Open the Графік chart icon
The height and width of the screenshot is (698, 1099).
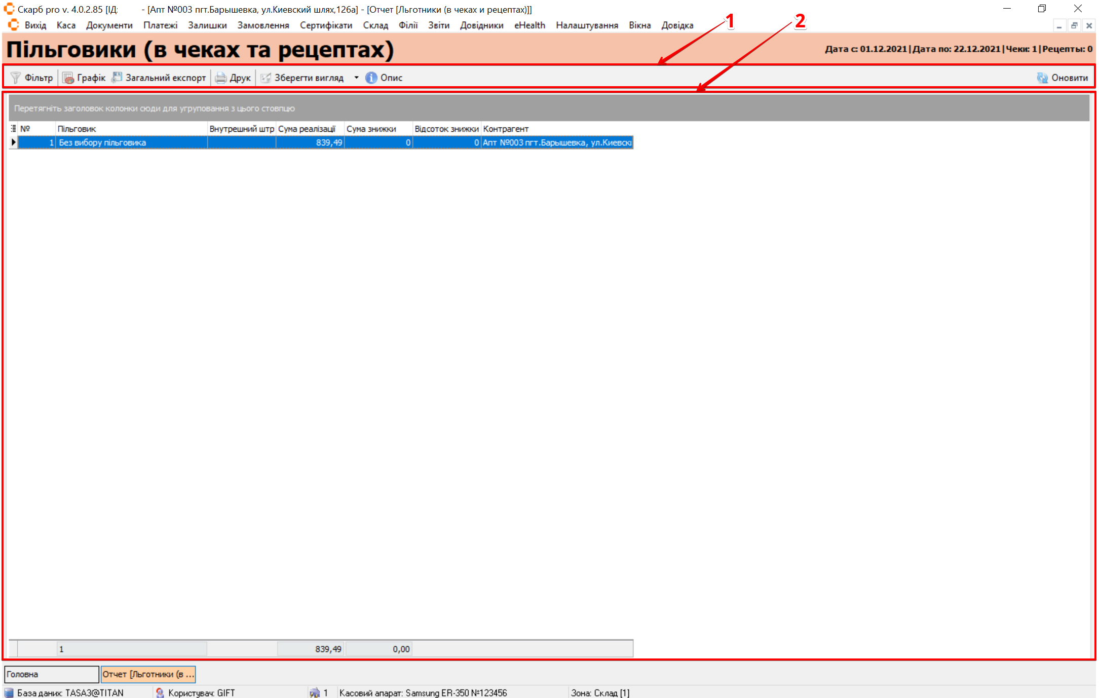(68, 78)
